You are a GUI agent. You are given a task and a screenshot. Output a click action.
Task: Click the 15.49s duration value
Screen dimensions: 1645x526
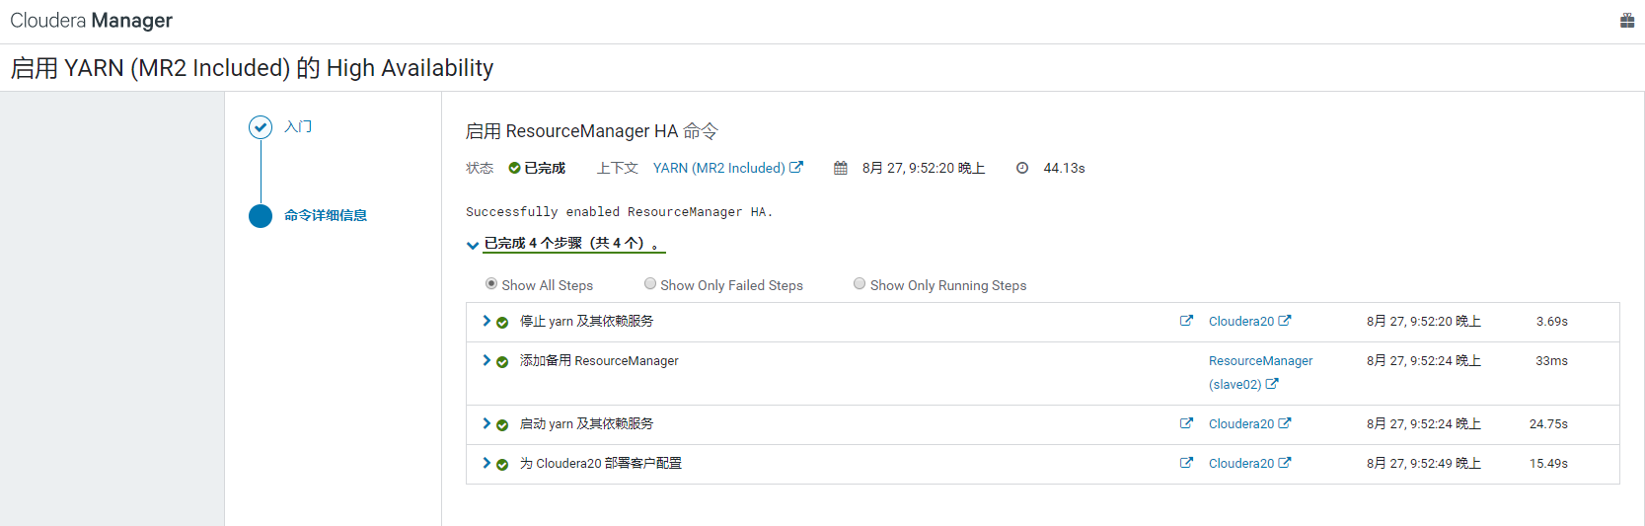1549,464
